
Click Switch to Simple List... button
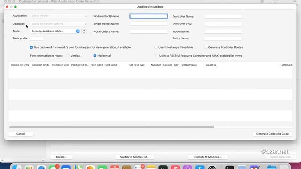(135, 157)
